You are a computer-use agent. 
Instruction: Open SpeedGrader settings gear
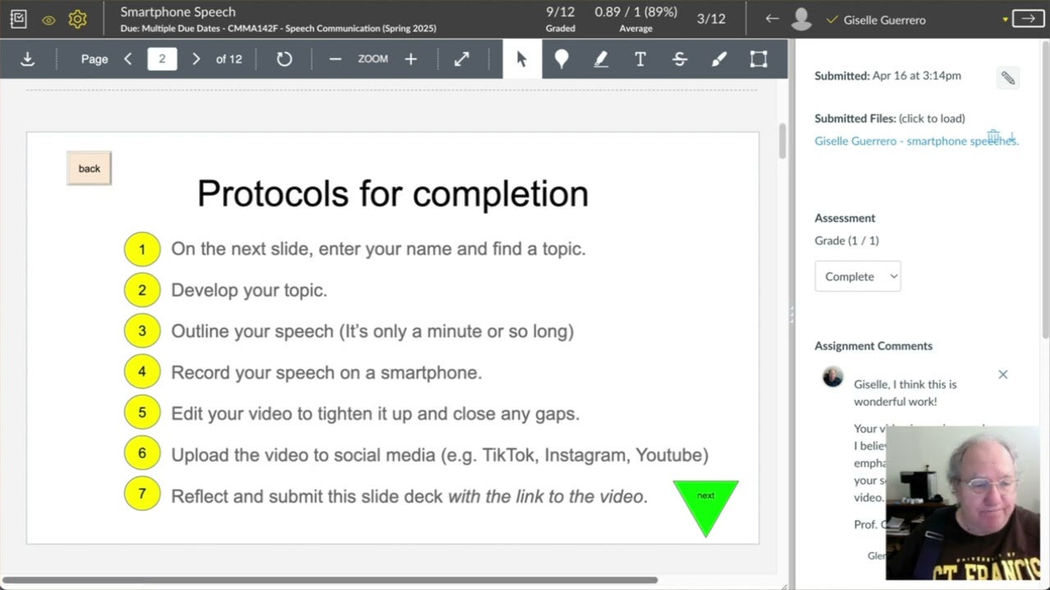(x=78, y=19)
